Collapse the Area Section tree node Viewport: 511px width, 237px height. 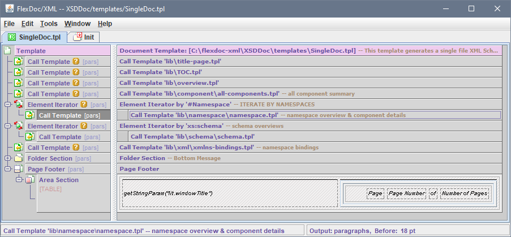coord(19,180)
